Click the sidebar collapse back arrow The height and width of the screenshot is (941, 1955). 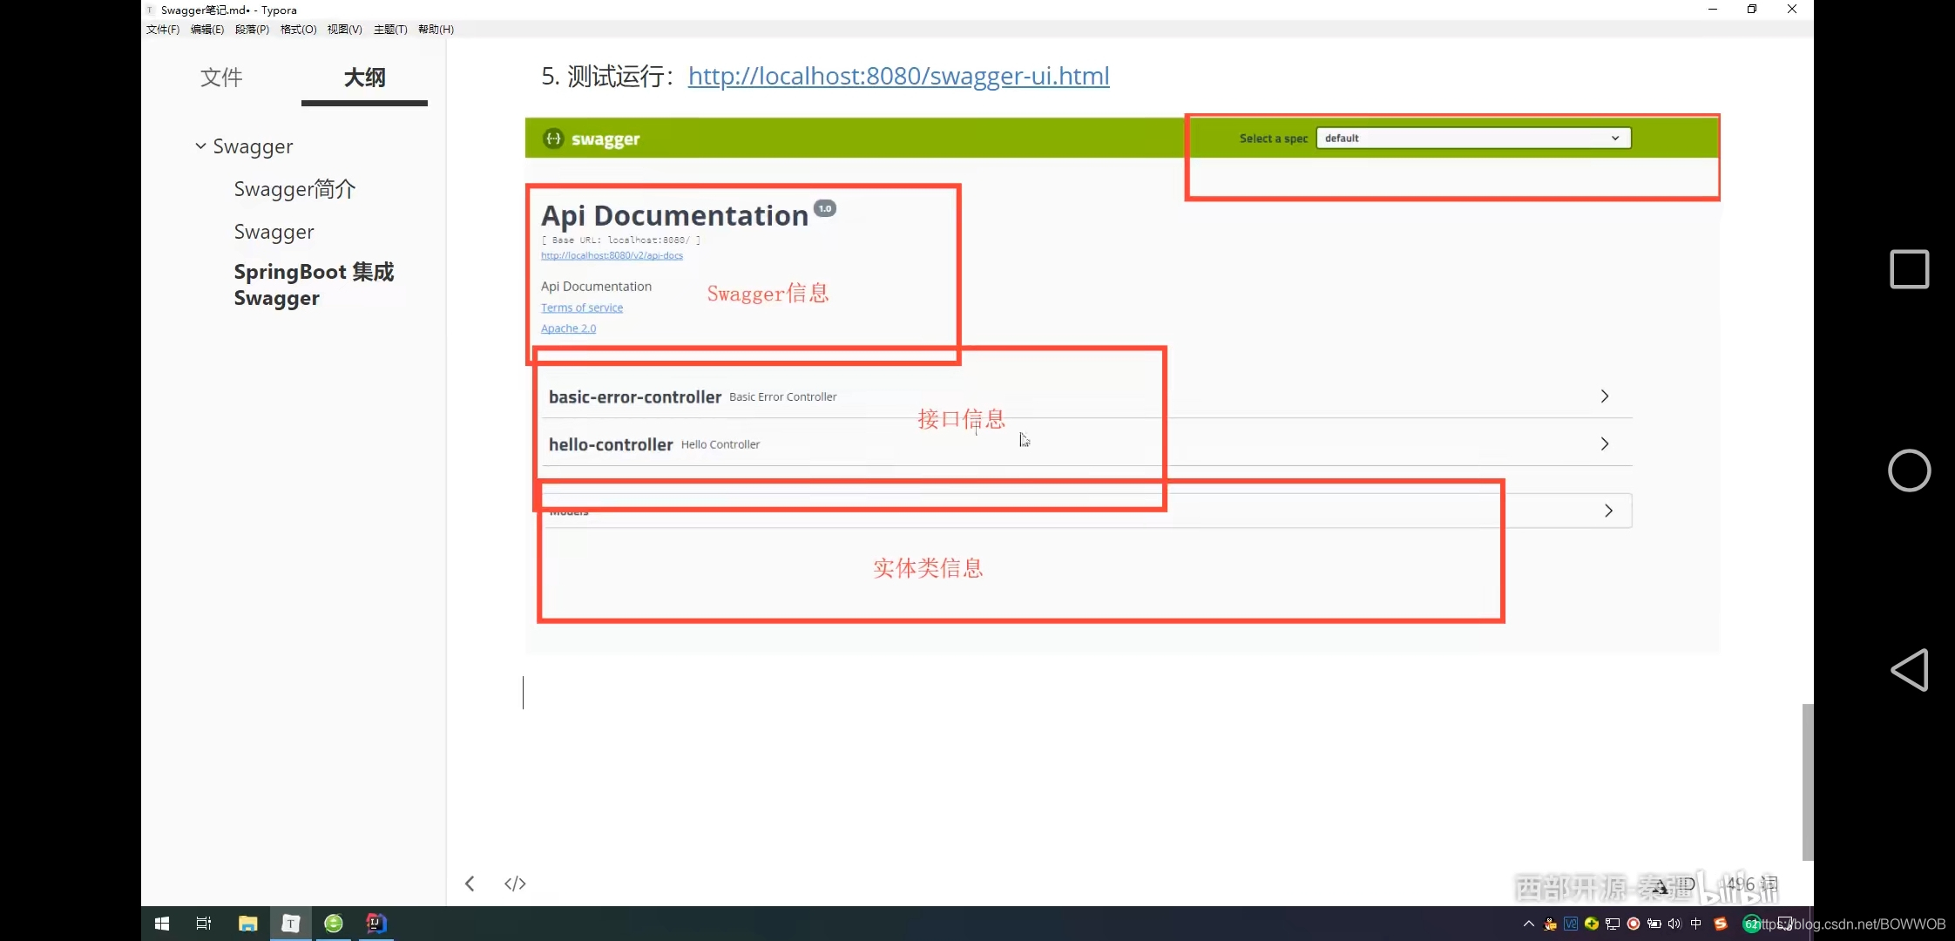click(470, 883)
